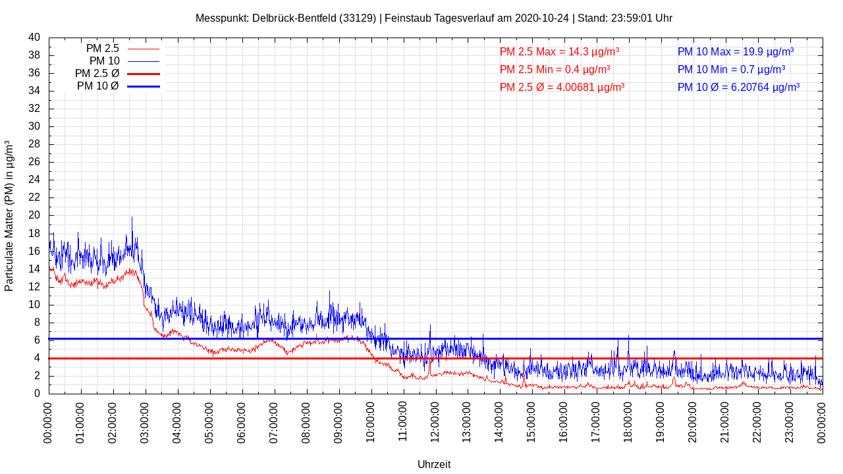Click the thick red PM 2.5 Ø legend line sample

(143, 74)
